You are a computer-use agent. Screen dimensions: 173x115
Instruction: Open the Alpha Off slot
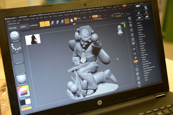click(x=18, y=58)
